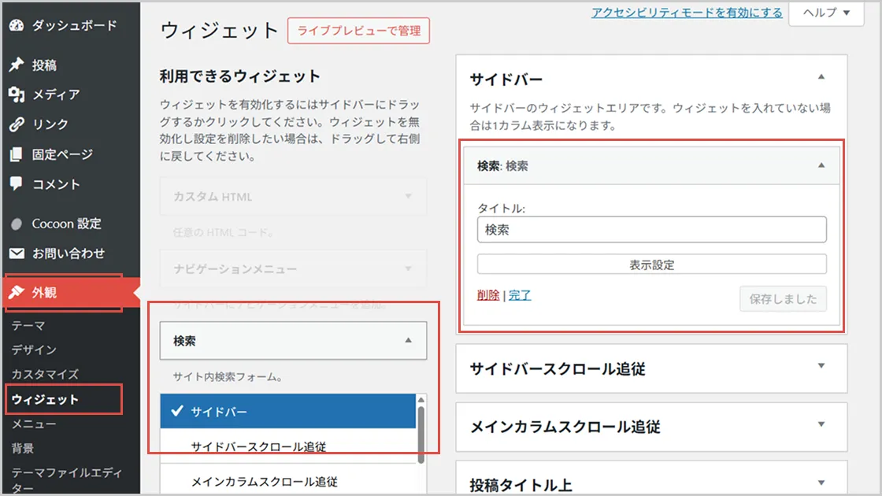Open the ヘルプ dropdown tab
Screen dimensions: 882x496
(826, 13)
